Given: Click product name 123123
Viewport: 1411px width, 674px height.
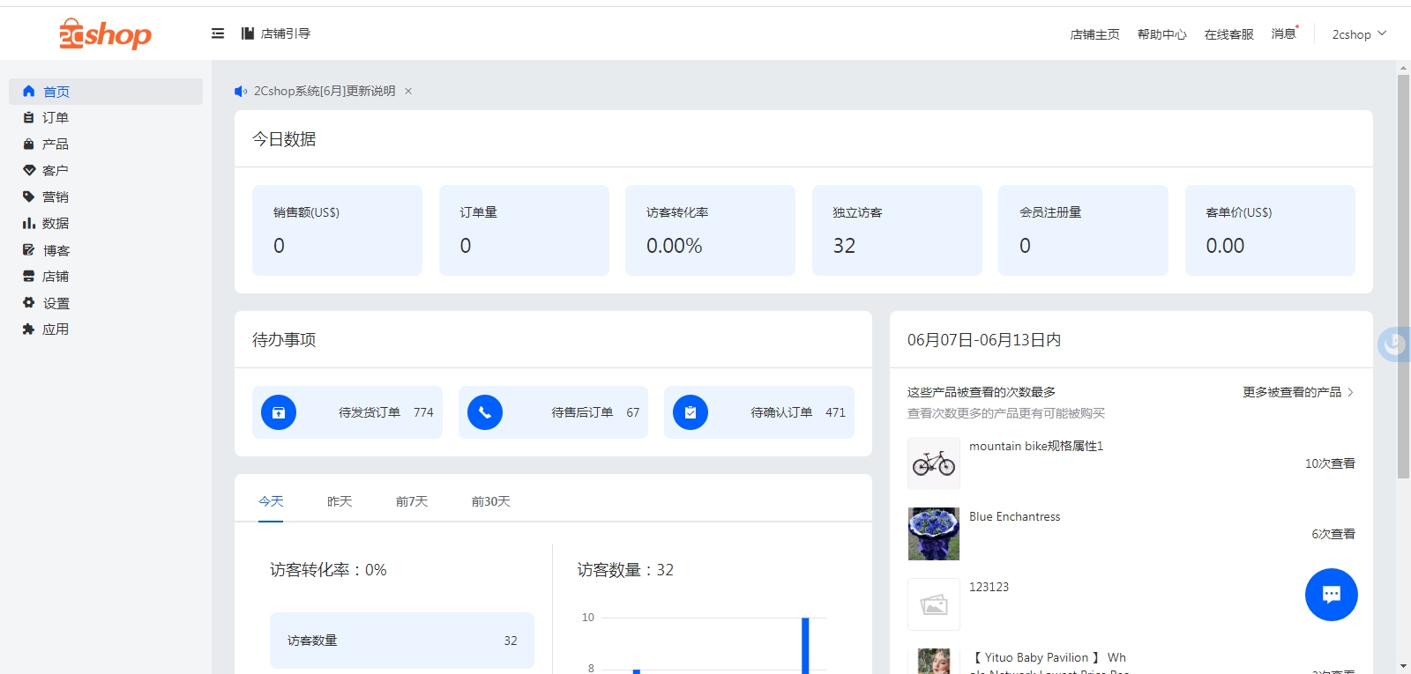Looking at the screenshot, I should coord(989,587).
